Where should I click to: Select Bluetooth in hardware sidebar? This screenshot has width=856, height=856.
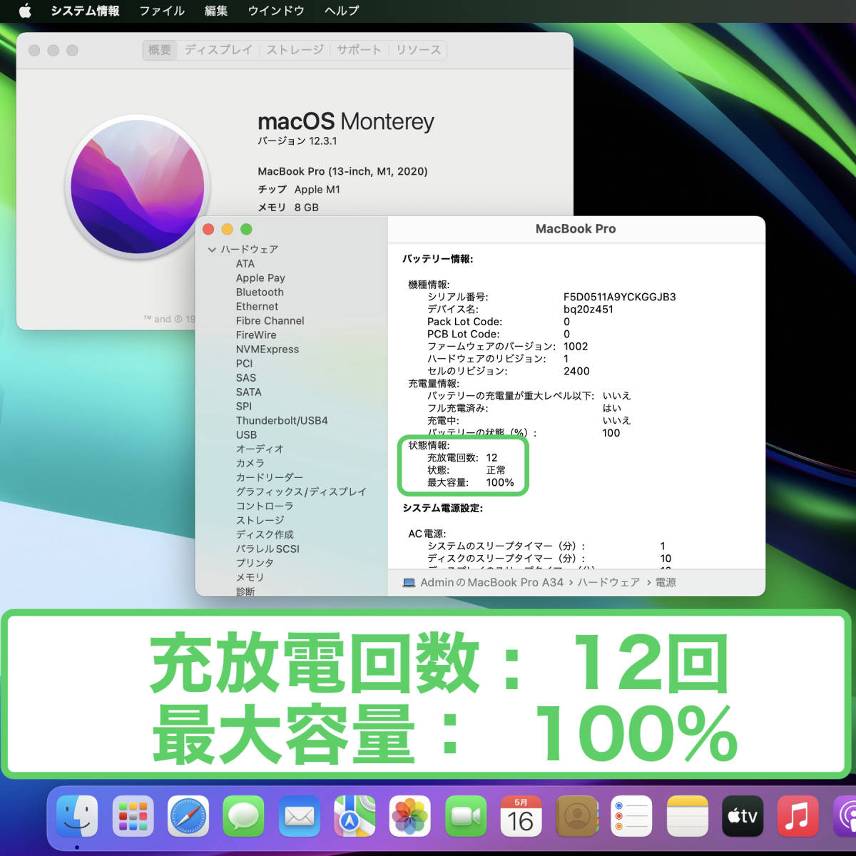tap(260, 292)
